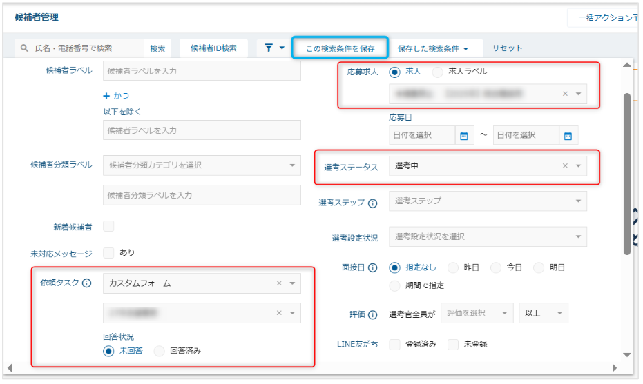This screenshot has height=384, width=643.
Task: Click info icon beside 選考ステップ label
Action: pyautogui.click(x=373, y=203)
